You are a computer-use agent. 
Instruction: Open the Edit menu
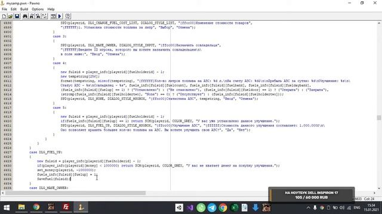tap(14, 10)
